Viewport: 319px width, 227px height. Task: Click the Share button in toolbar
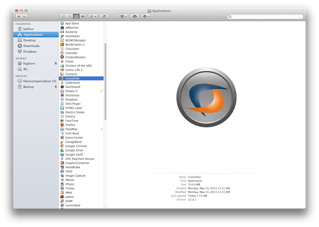[104, 17]
